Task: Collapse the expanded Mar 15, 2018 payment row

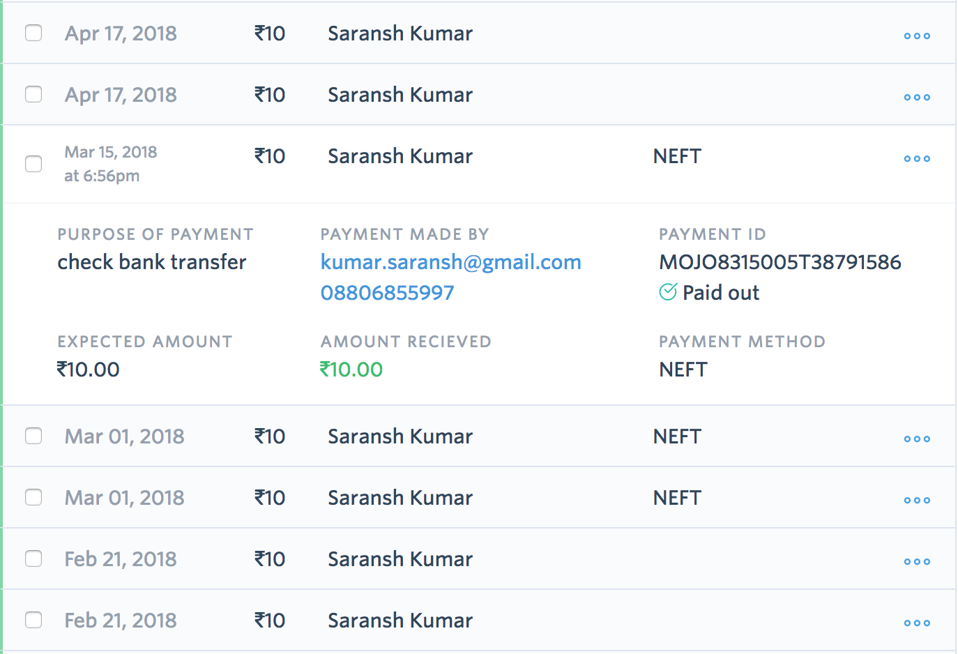Action: coord(479,164)
